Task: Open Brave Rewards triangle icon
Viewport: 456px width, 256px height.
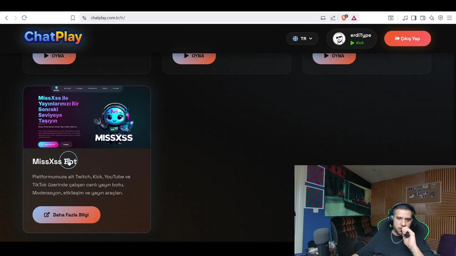Action: 354,18
